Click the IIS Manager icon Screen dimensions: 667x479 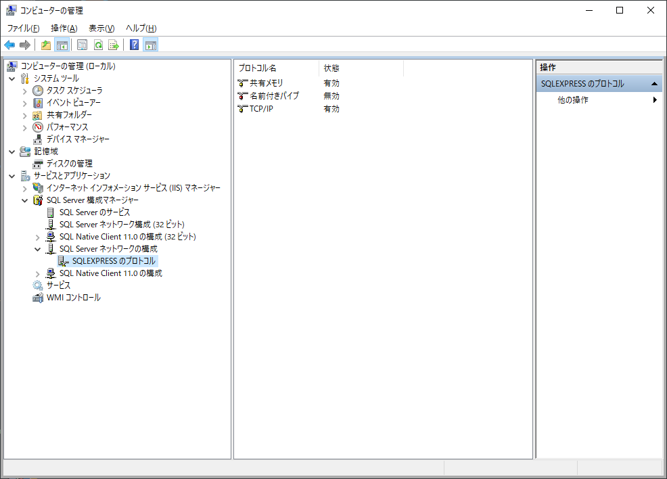(x=38, y=188)
